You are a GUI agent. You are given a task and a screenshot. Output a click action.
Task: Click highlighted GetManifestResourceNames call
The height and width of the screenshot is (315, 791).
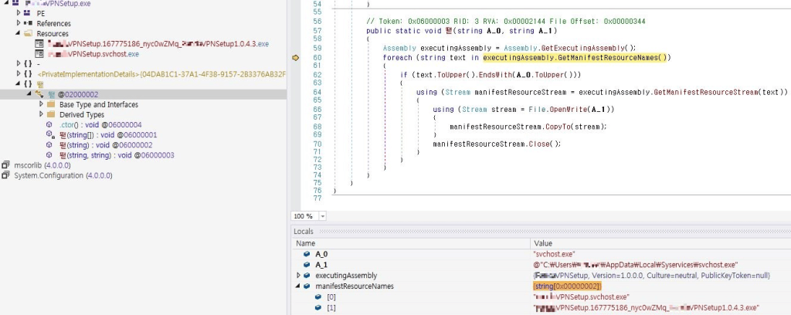coord(575,58)
